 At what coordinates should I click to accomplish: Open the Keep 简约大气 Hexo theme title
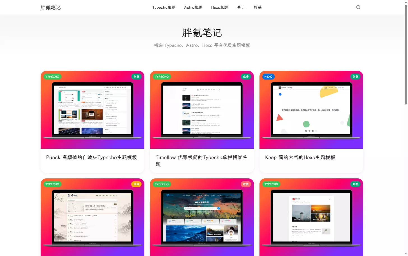pos(300,157)
